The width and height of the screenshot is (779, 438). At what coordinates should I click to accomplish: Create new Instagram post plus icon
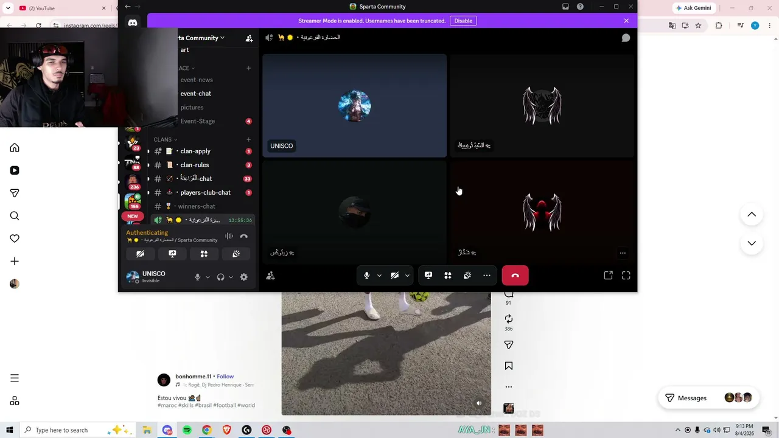click(15, 261)
